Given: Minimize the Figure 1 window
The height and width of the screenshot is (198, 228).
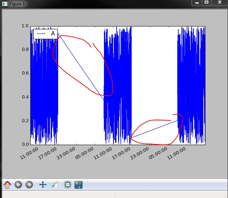Looking at the screenshot, I should (x=197, y=2).
